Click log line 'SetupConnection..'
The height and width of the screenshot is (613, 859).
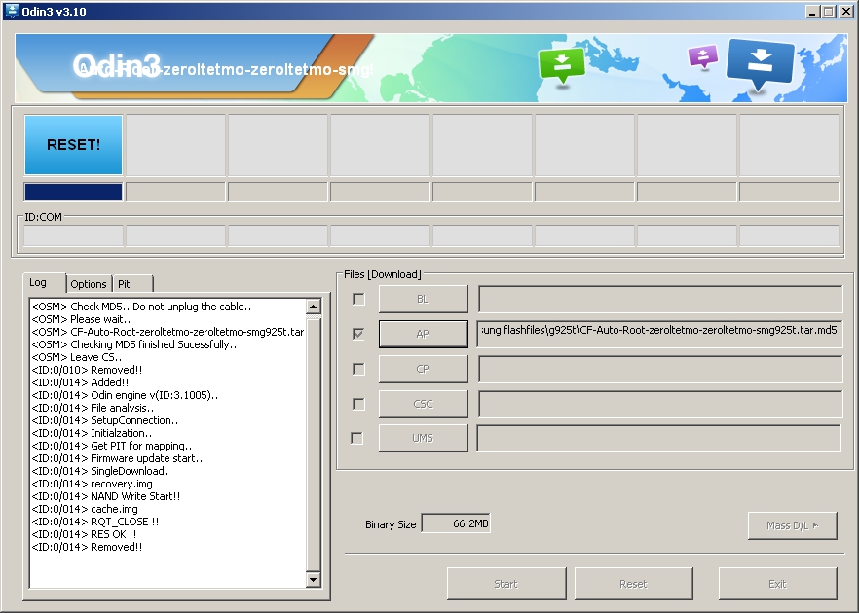(x=105, y=420)
